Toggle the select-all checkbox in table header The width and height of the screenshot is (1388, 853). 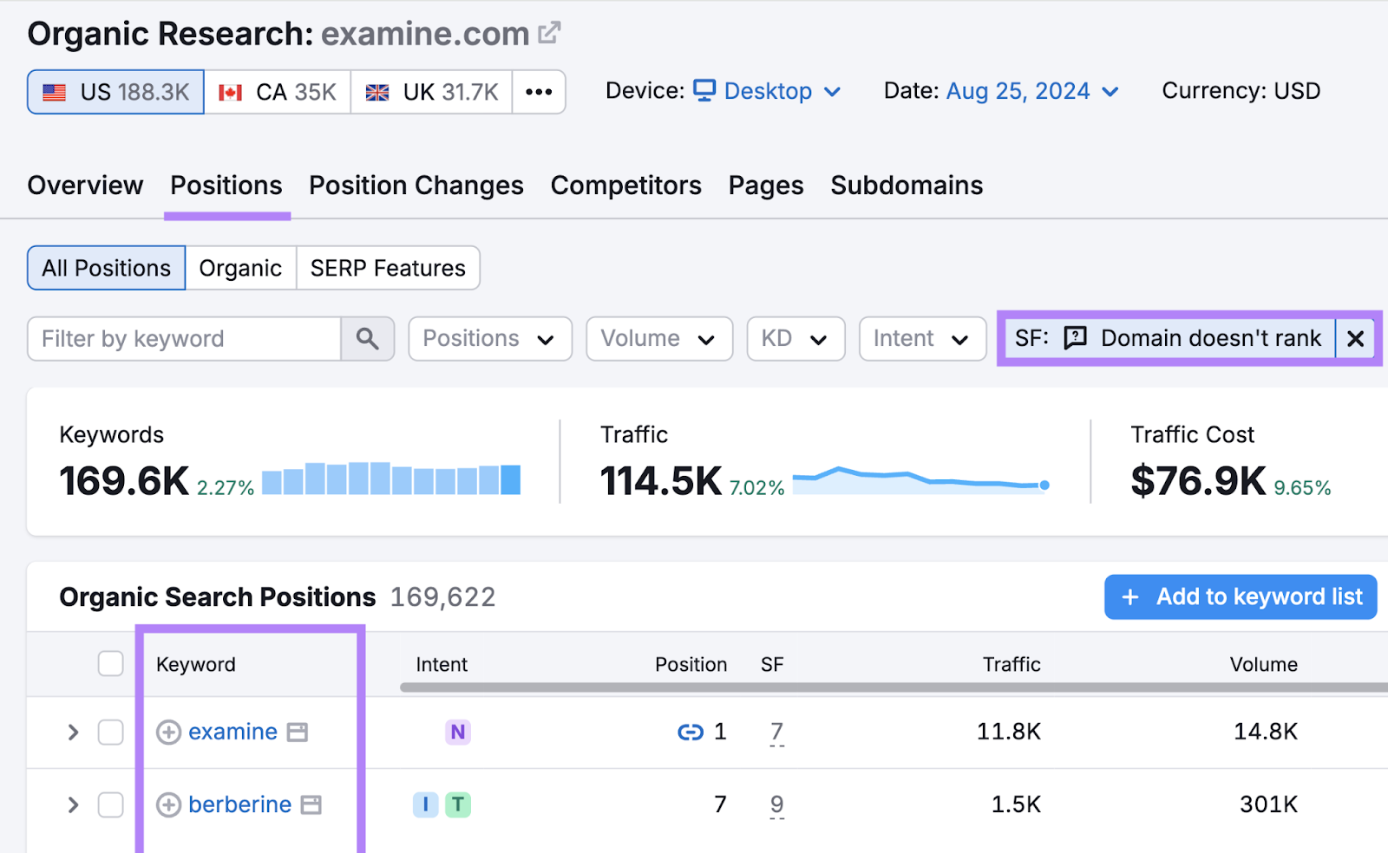110,663
